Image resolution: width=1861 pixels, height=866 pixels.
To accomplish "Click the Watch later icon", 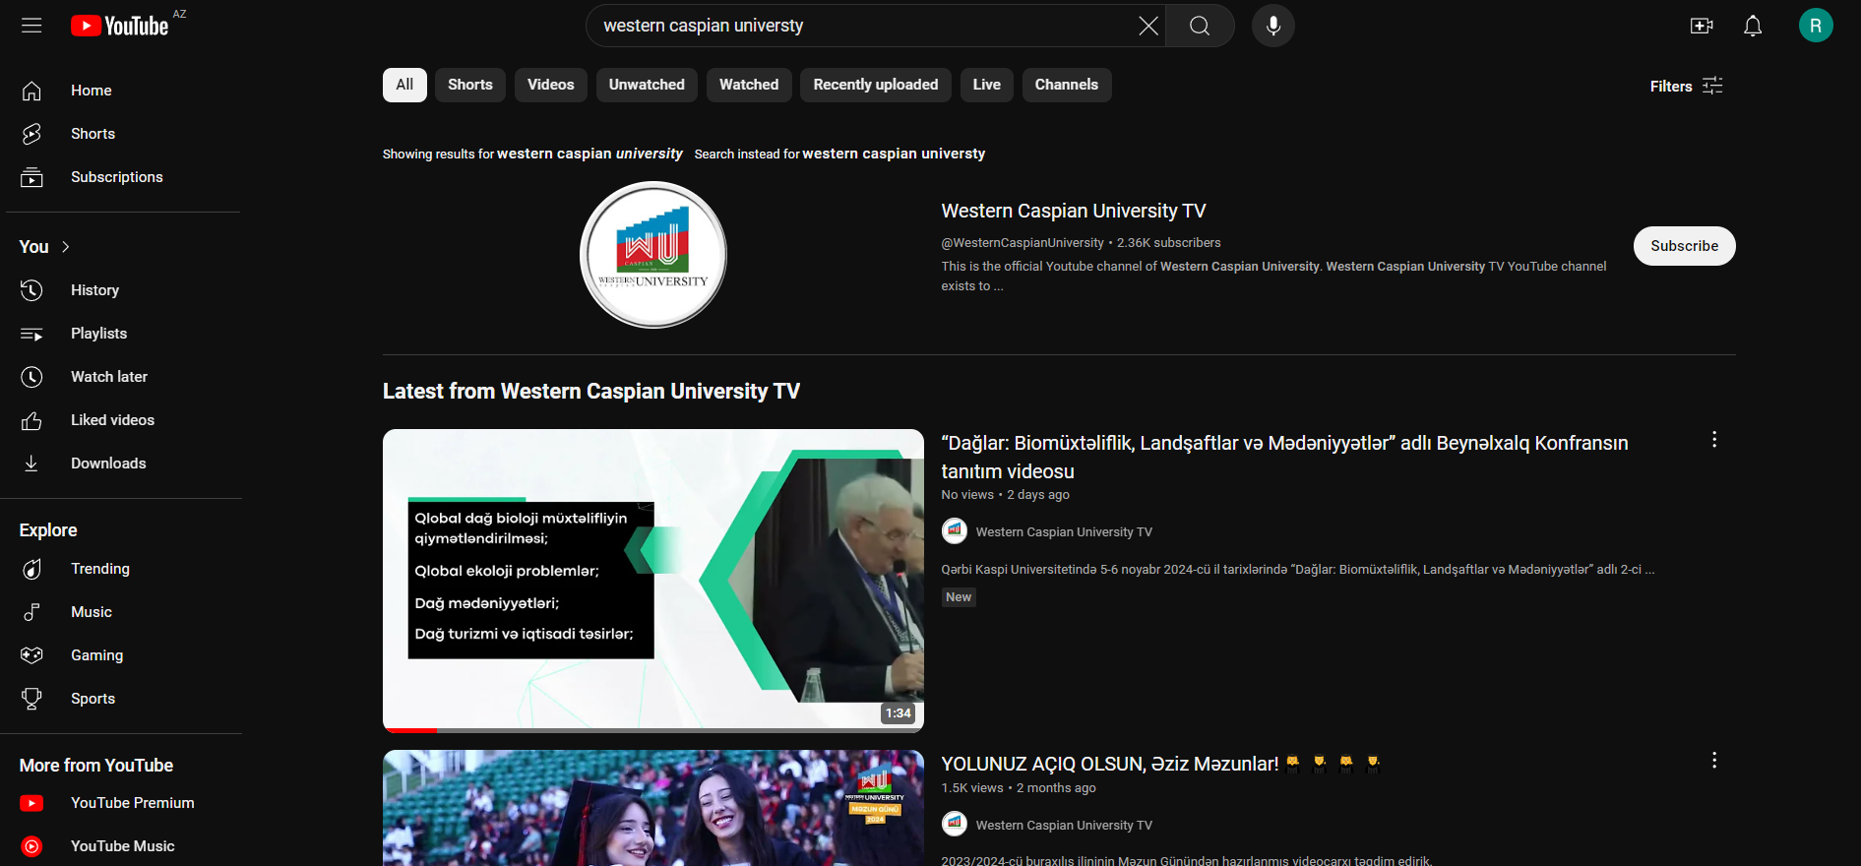I will (31, 377).
